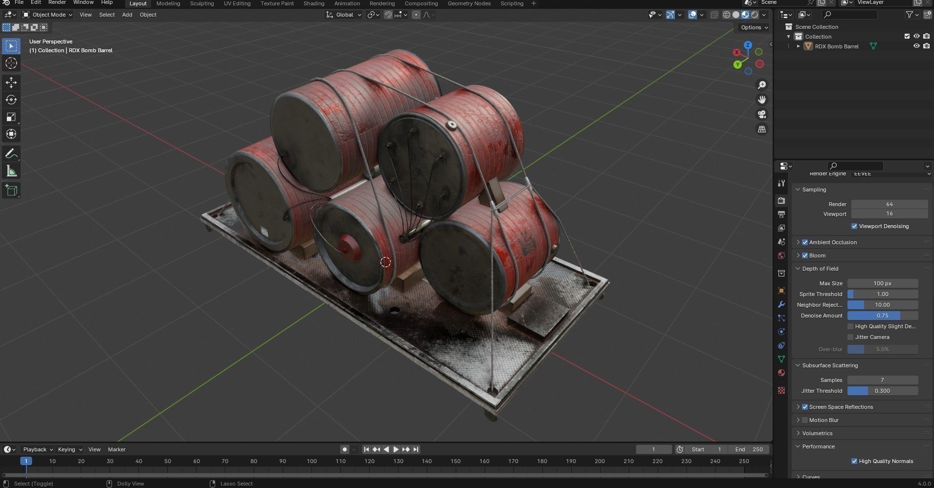Select the Move tool

11,83
